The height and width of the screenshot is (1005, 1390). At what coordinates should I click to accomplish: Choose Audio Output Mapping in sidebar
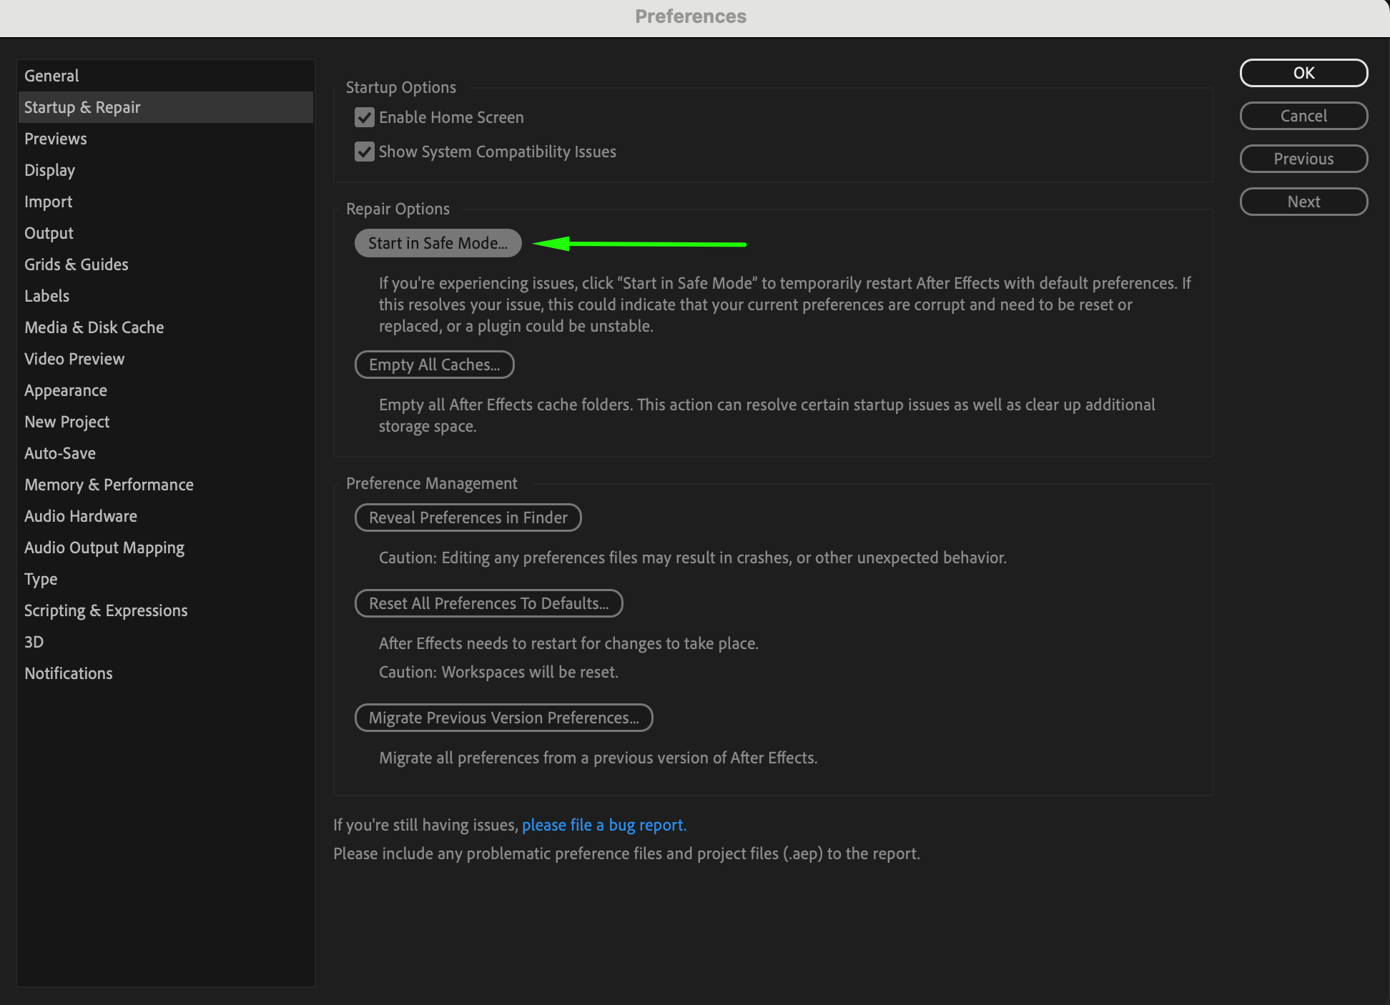tap(104, 548)
